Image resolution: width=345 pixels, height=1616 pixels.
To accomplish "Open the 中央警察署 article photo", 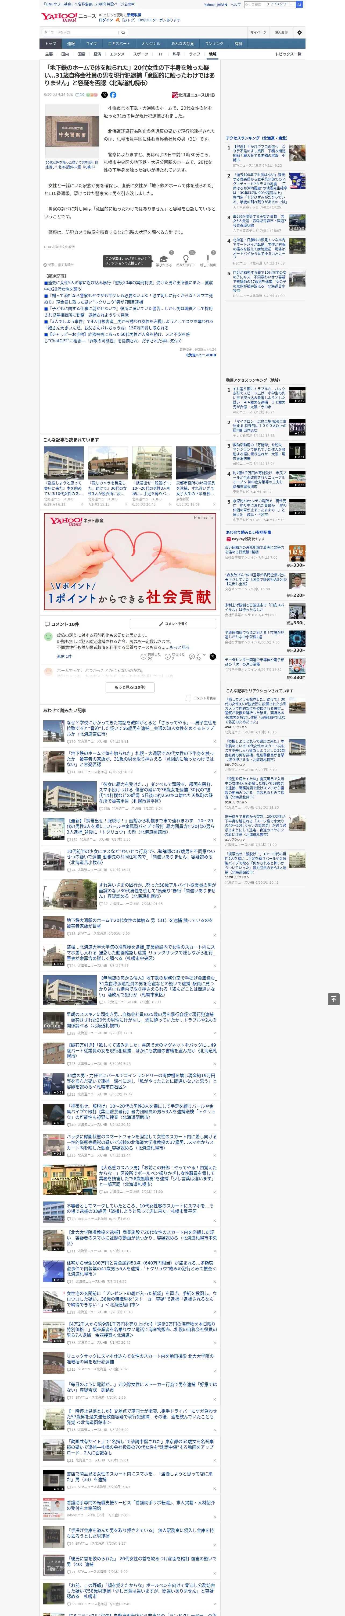I will (73, 132).
